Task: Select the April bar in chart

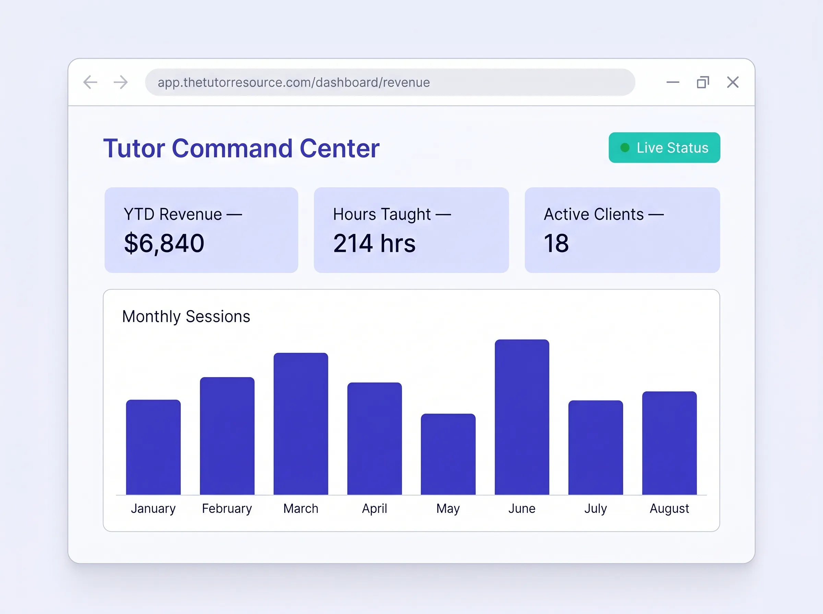Action: 374,439
